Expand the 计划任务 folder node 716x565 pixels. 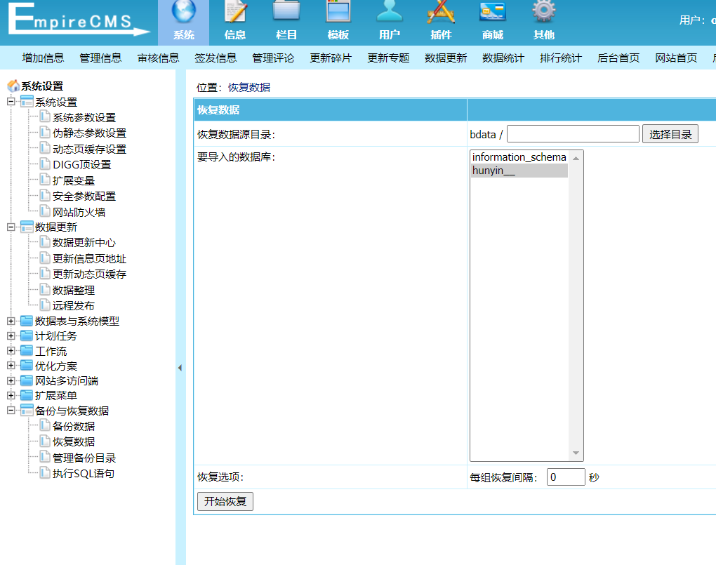click(x=11, y=336)
